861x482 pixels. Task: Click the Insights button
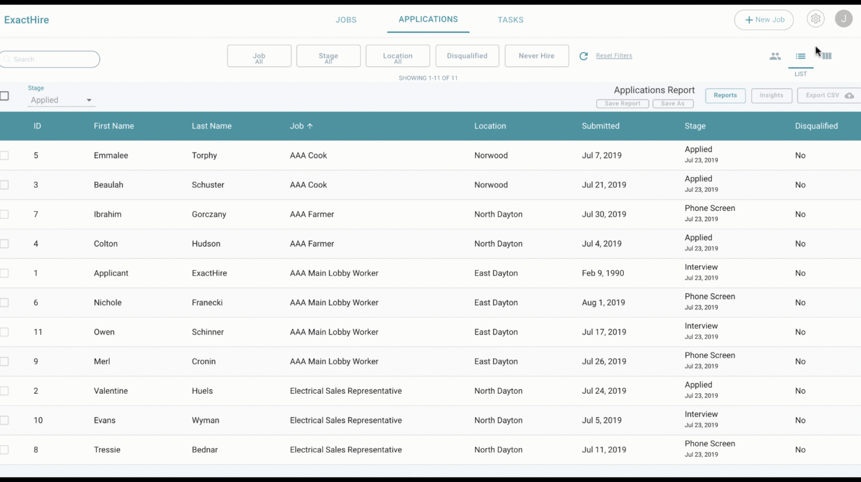tap(771, 96)
